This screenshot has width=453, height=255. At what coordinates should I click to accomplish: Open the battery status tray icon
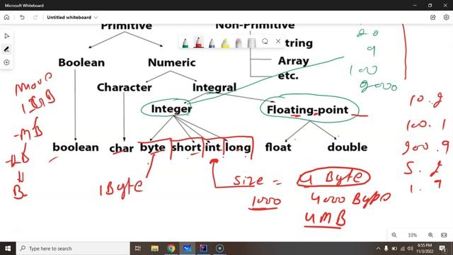point(394,249)
